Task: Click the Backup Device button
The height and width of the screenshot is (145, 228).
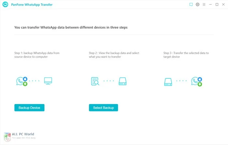Action: pos(29,108)
